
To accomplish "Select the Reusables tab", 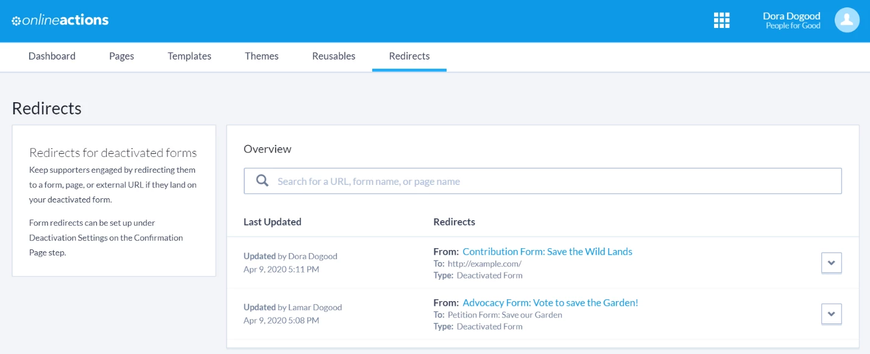I will 334,56.
